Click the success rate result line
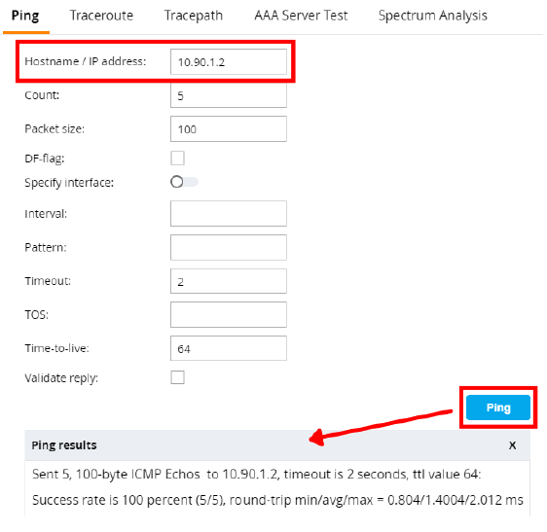Screen dimensions: 547x532 (277, 500)
